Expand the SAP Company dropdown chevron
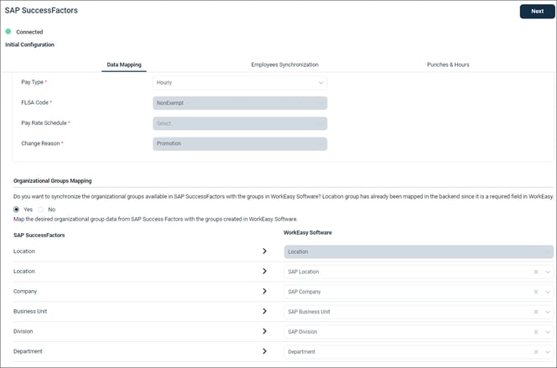 pyautogui.click(x=548, y=292)
